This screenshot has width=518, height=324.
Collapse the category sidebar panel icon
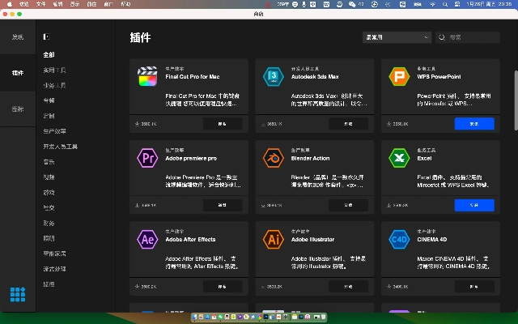click(x=46, y=37)
